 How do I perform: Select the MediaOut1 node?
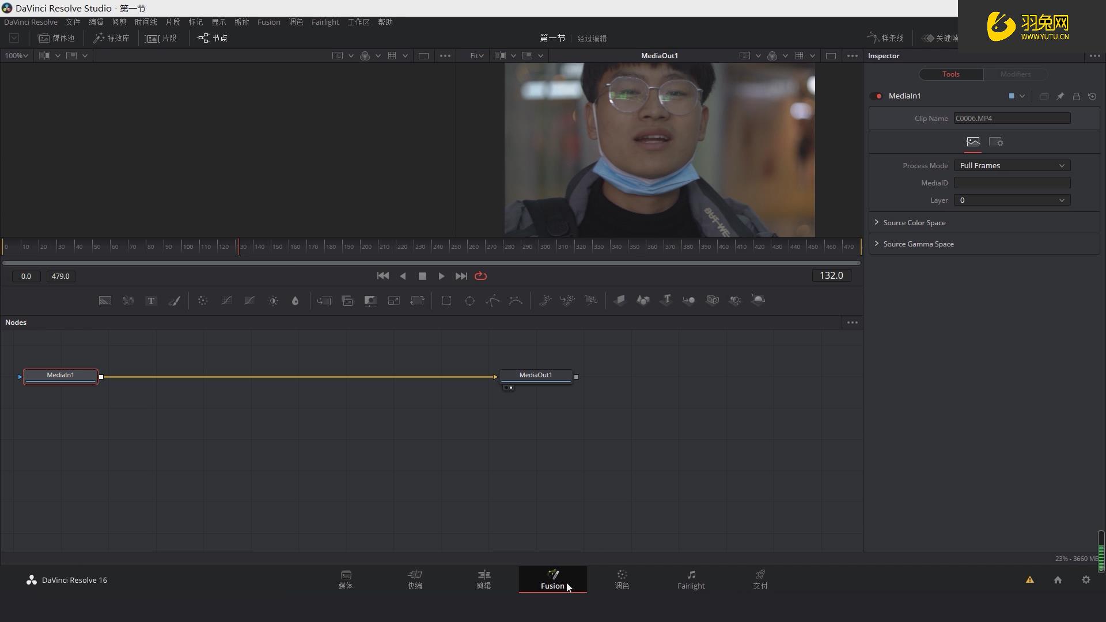[x=536, y=376]
